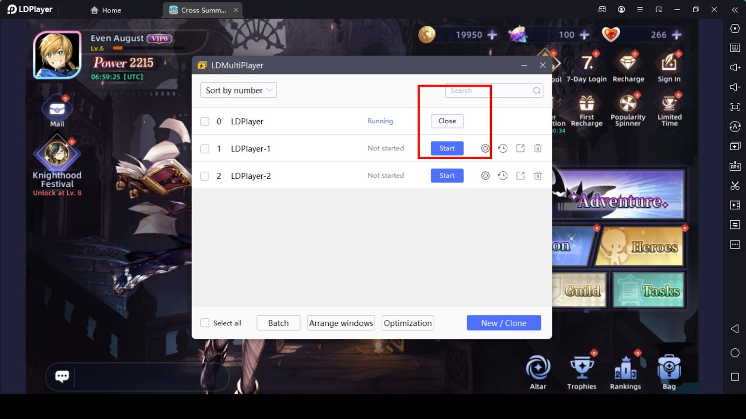Click the Arrange windows button
Viewport: 746px width, 419px height.
point(341,323)
